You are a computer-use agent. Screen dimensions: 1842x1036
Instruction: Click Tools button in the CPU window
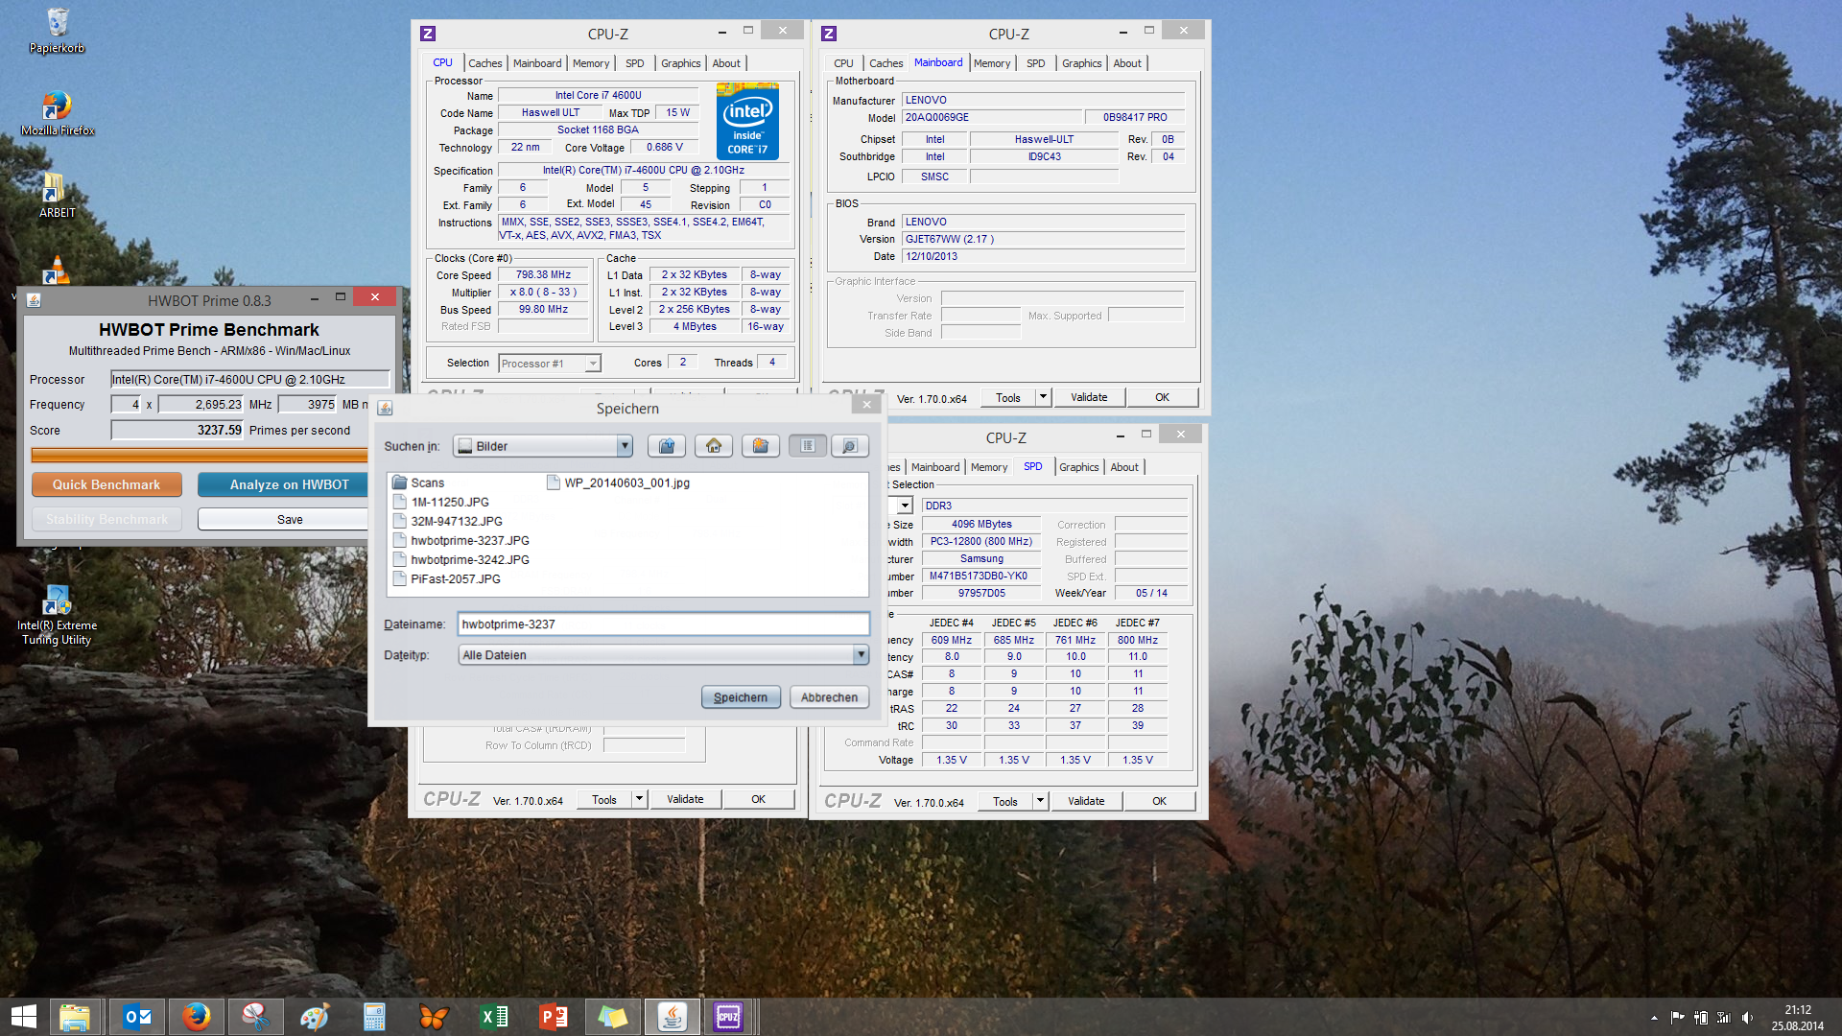coord(604,799)
